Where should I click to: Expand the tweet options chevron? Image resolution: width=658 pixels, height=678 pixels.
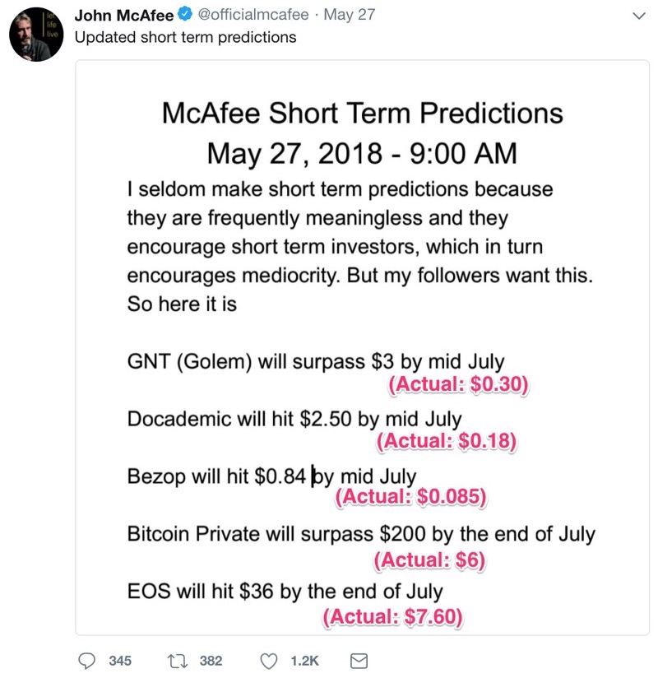[638, 16]
